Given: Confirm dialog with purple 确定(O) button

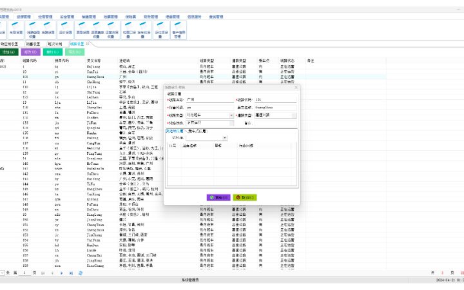Looking at the screenshot, I should pyautogui.click(x=218, y=197).
